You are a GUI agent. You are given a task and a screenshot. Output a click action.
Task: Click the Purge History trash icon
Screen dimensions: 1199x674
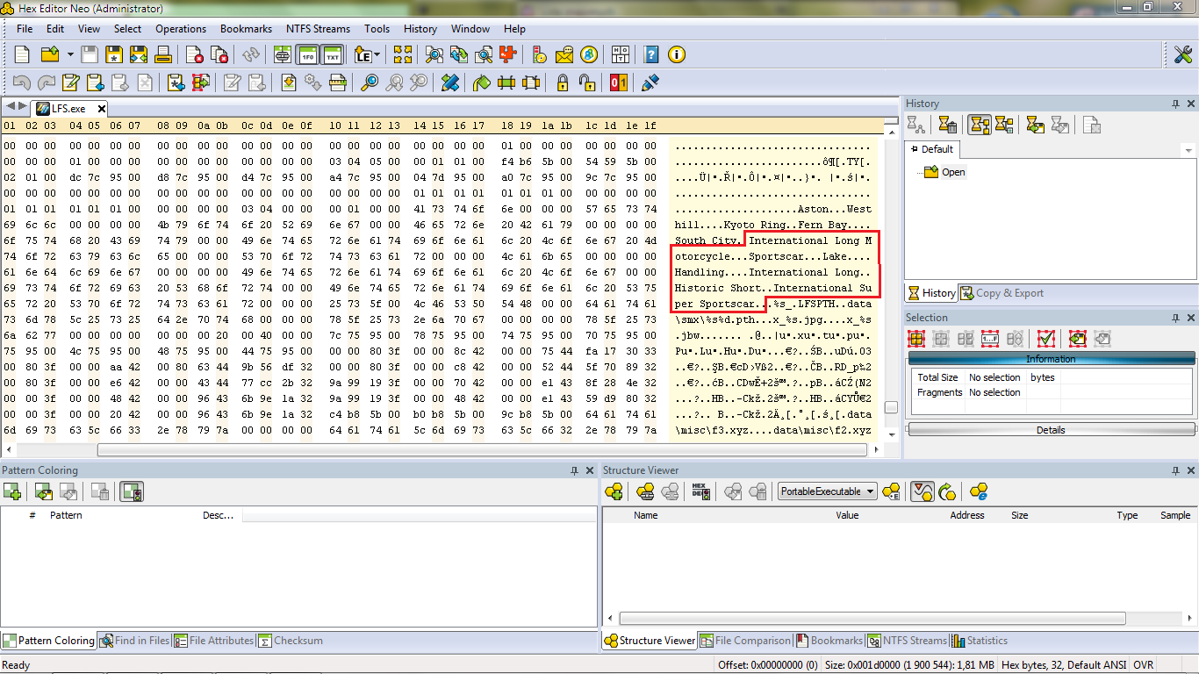(x=947, y=125)
